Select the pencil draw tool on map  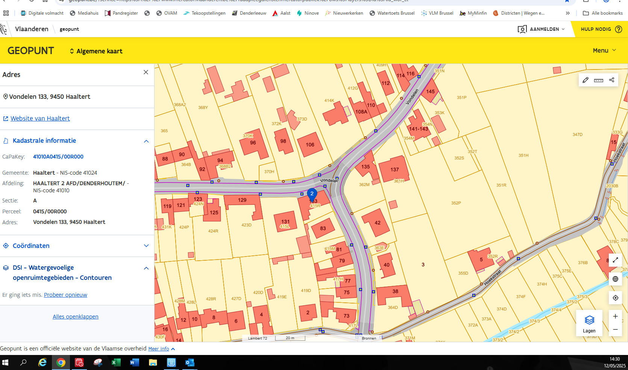[x=586, y=80]
